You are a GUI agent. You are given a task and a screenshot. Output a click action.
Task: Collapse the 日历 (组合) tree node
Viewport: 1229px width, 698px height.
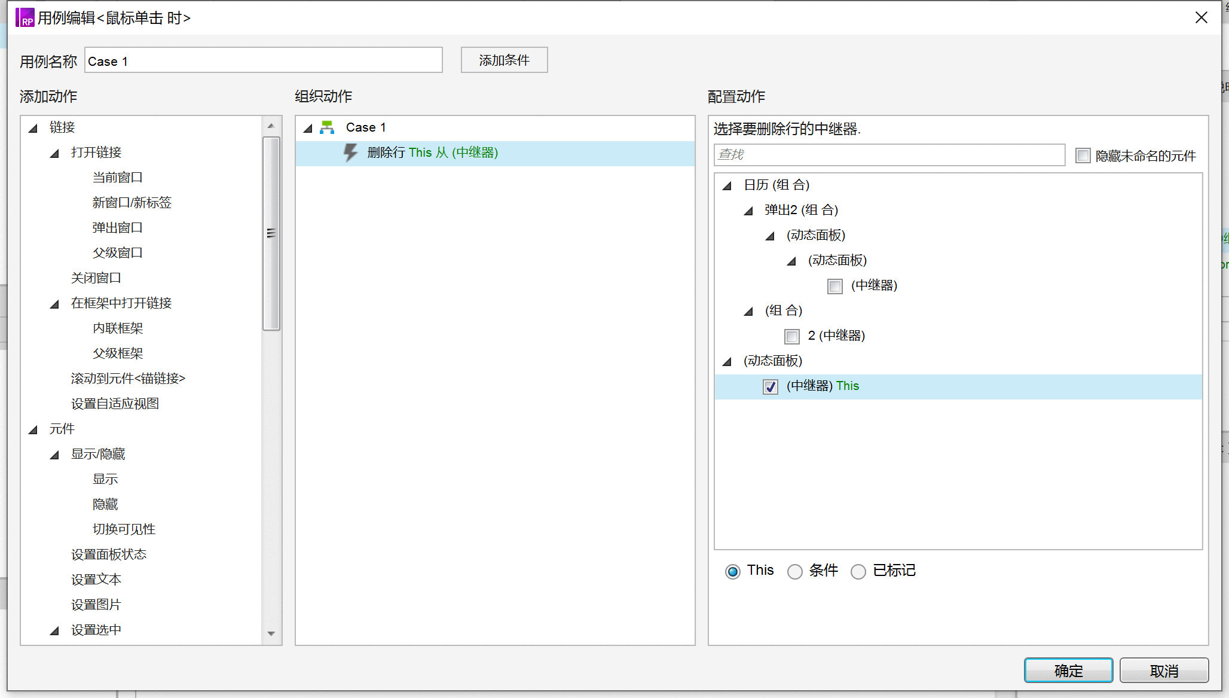727,185
